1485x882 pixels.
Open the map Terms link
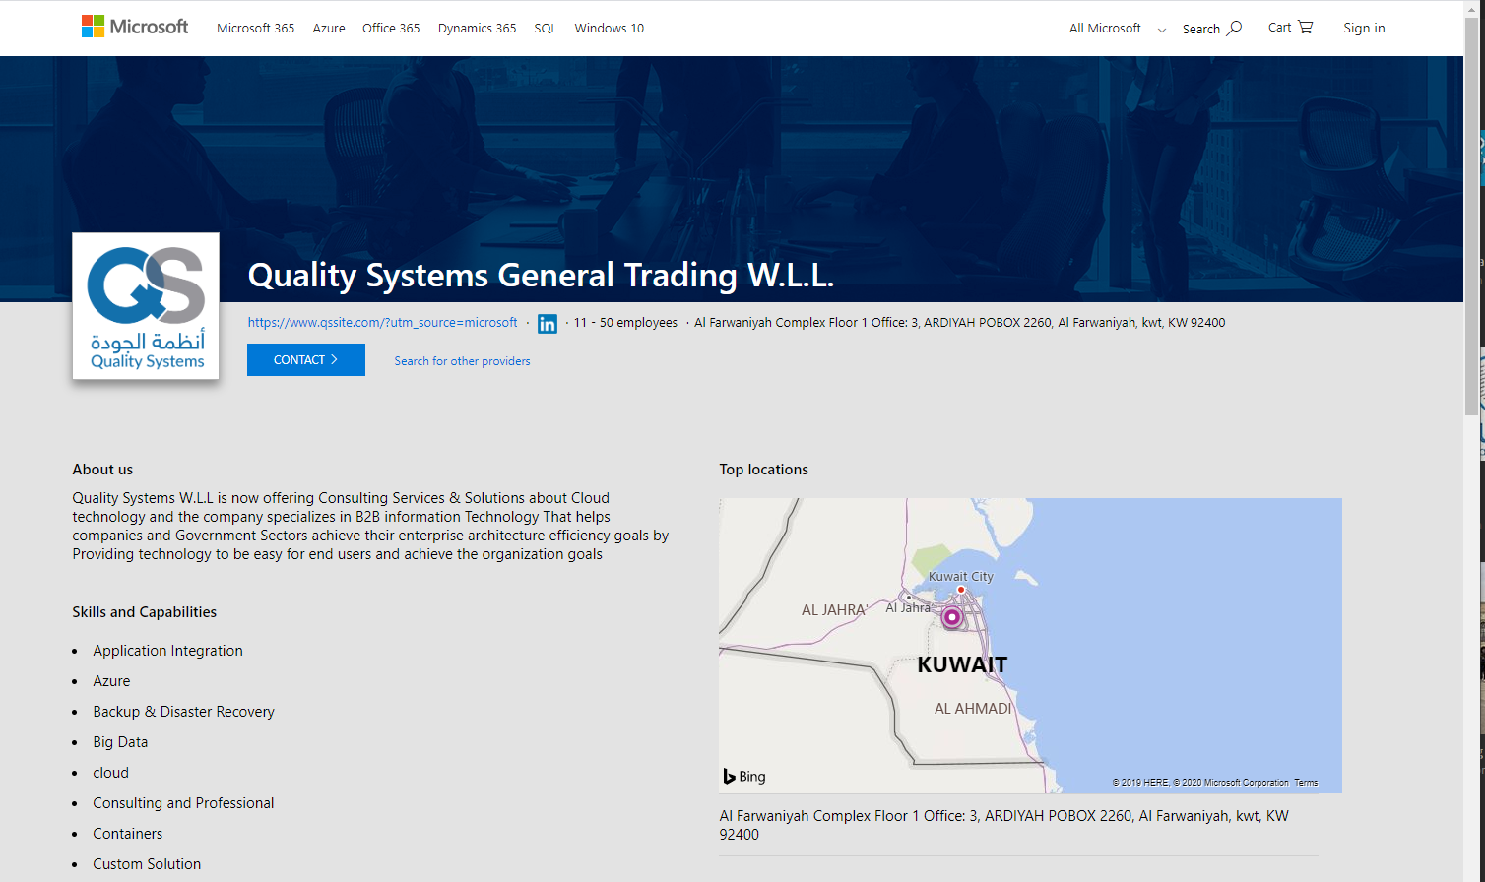[1306, 782]
